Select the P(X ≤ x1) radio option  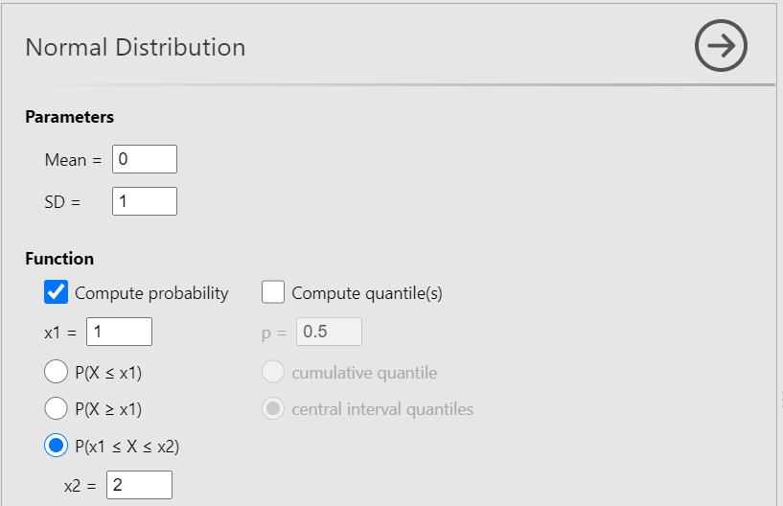pos(56,372)
